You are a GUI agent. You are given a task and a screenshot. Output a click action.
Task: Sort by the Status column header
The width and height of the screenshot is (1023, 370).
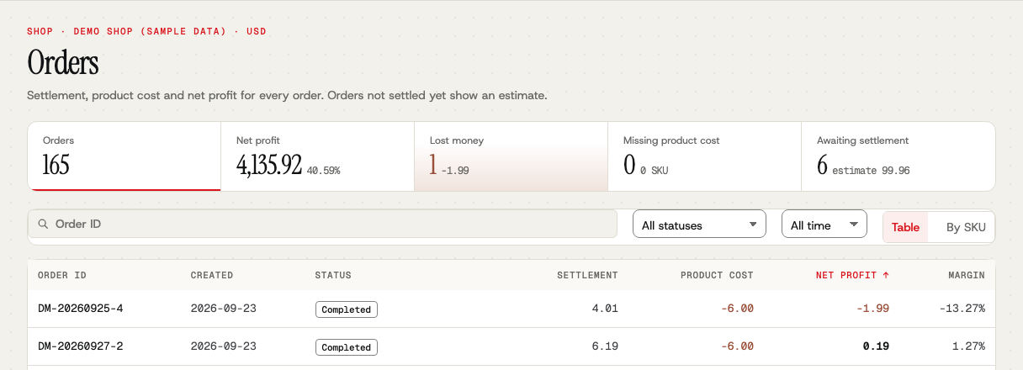click(x=333, y=275)
